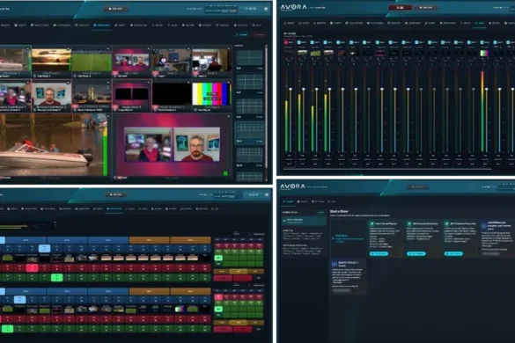Click color bars thumbnail in mixer strip
This screenshot has height=343, width=515.
point(485,53)
